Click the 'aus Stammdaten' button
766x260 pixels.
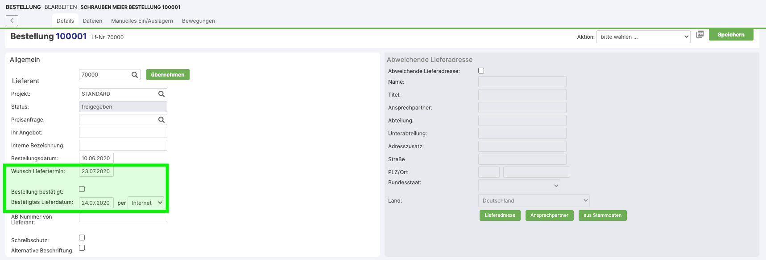(x=602, y=215)
